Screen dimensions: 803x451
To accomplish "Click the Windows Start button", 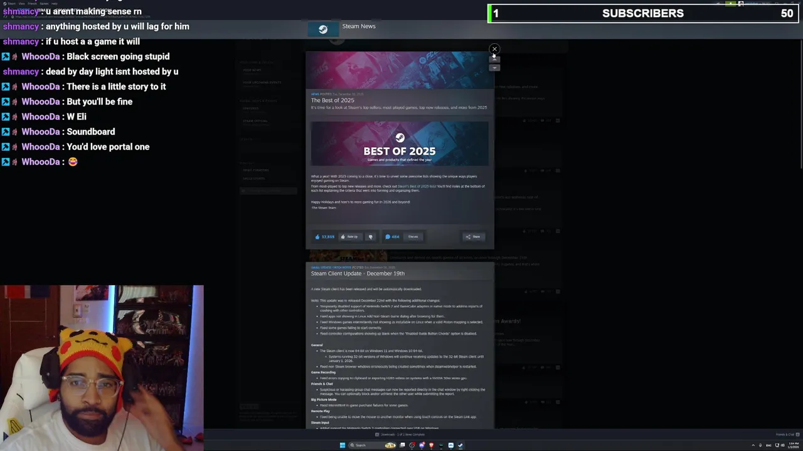I will click(343, 445).
